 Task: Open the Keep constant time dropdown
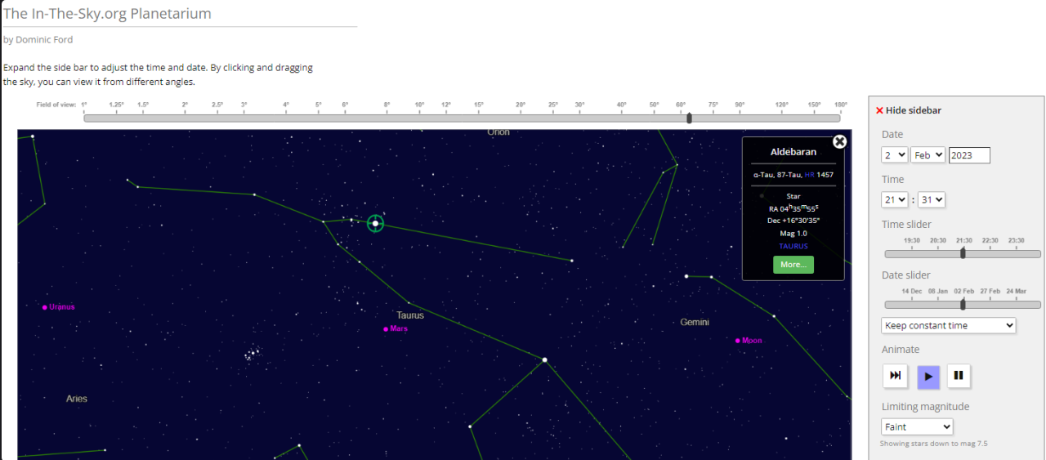[x=949, y=325]
